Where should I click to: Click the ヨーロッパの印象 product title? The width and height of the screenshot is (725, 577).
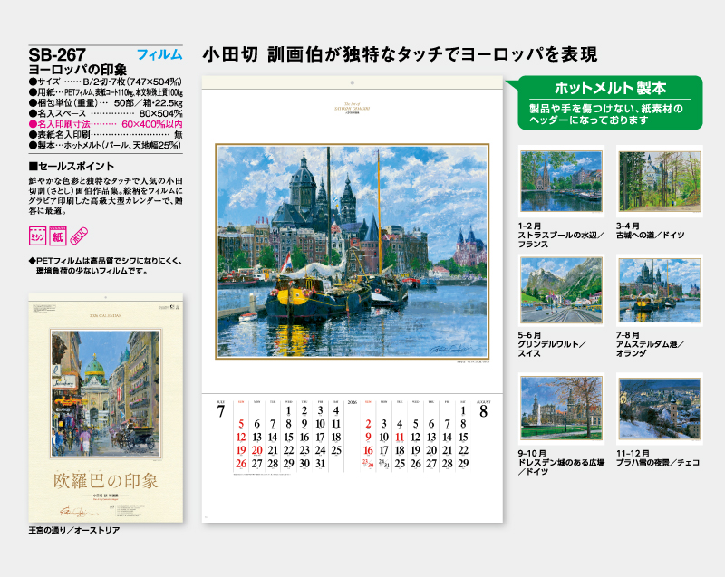(78, 70)
